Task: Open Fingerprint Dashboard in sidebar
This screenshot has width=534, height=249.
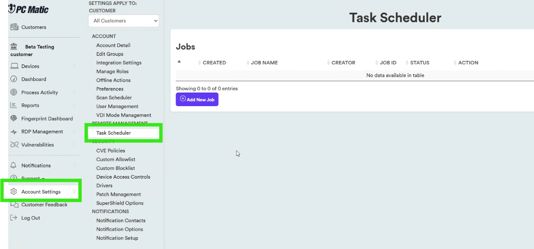Action: [x=47, y=118]
